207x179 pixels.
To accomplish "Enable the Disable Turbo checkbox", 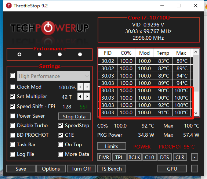I will 12,125.
